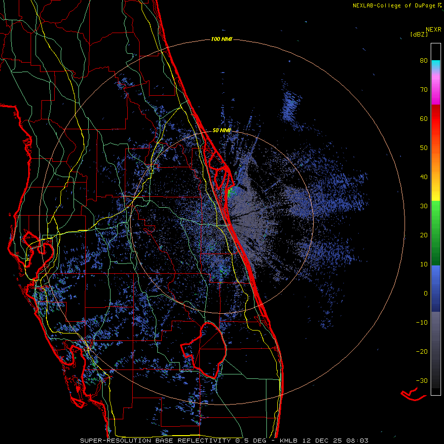
Task: Click the 80 value on the dBZ scale
Action: point(424,60)
